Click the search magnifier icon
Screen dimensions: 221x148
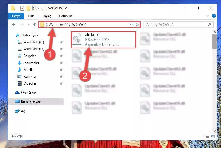click(x=209, y=24)
